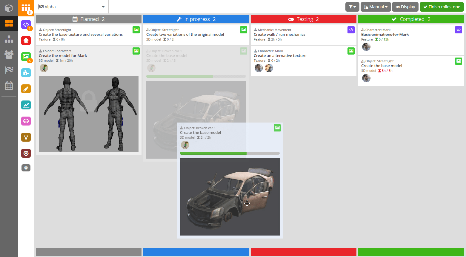466x257 pixels.
Task: Click the Mark character wireframe thumbnail
Action: (x=89, y=114)
